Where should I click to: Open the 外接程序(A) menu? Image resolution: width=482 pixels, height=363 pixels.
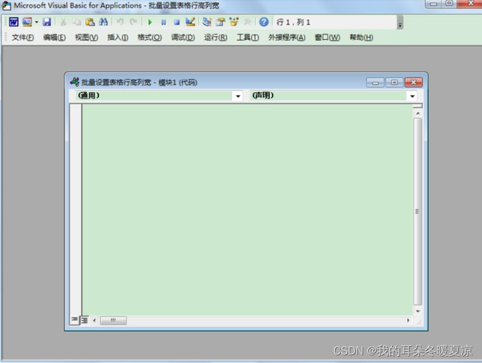(287, 38)
